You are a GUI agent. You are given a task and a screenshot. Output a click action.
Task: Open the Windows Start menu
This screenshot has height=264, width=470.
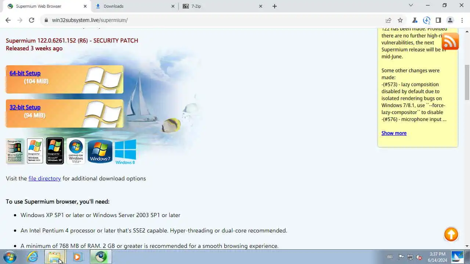(10, 257)
